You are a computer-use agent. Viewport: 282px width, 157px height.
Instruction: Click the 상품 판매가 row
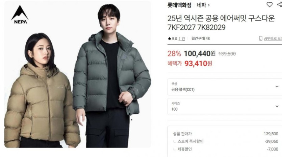[226, 134]
